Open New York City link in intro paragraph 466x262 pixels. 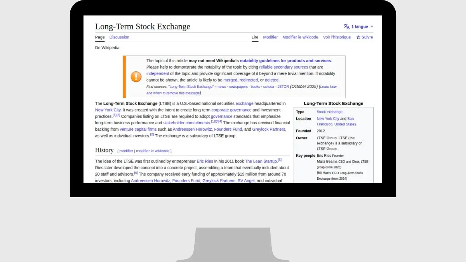(108, 110)
